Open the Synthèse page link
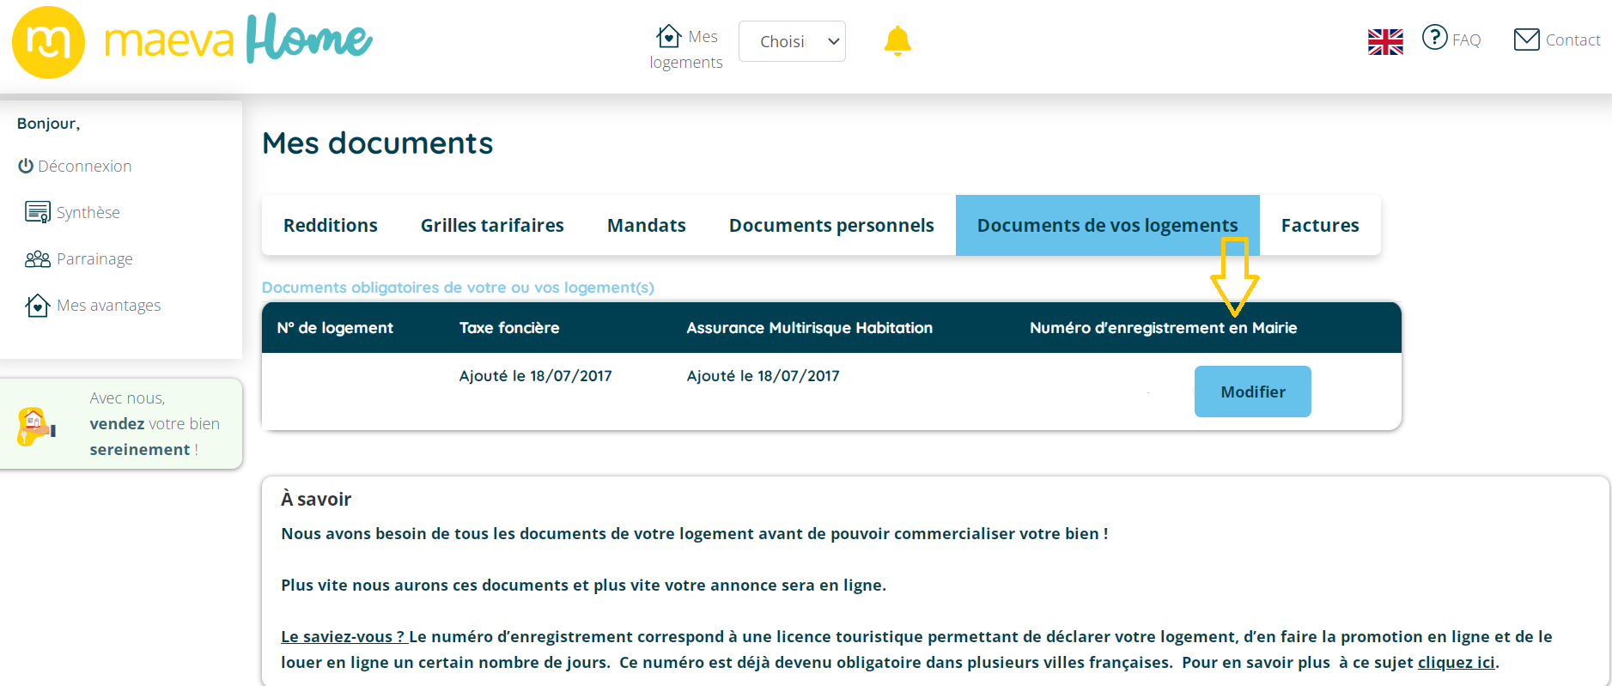 tap(88, 212)
